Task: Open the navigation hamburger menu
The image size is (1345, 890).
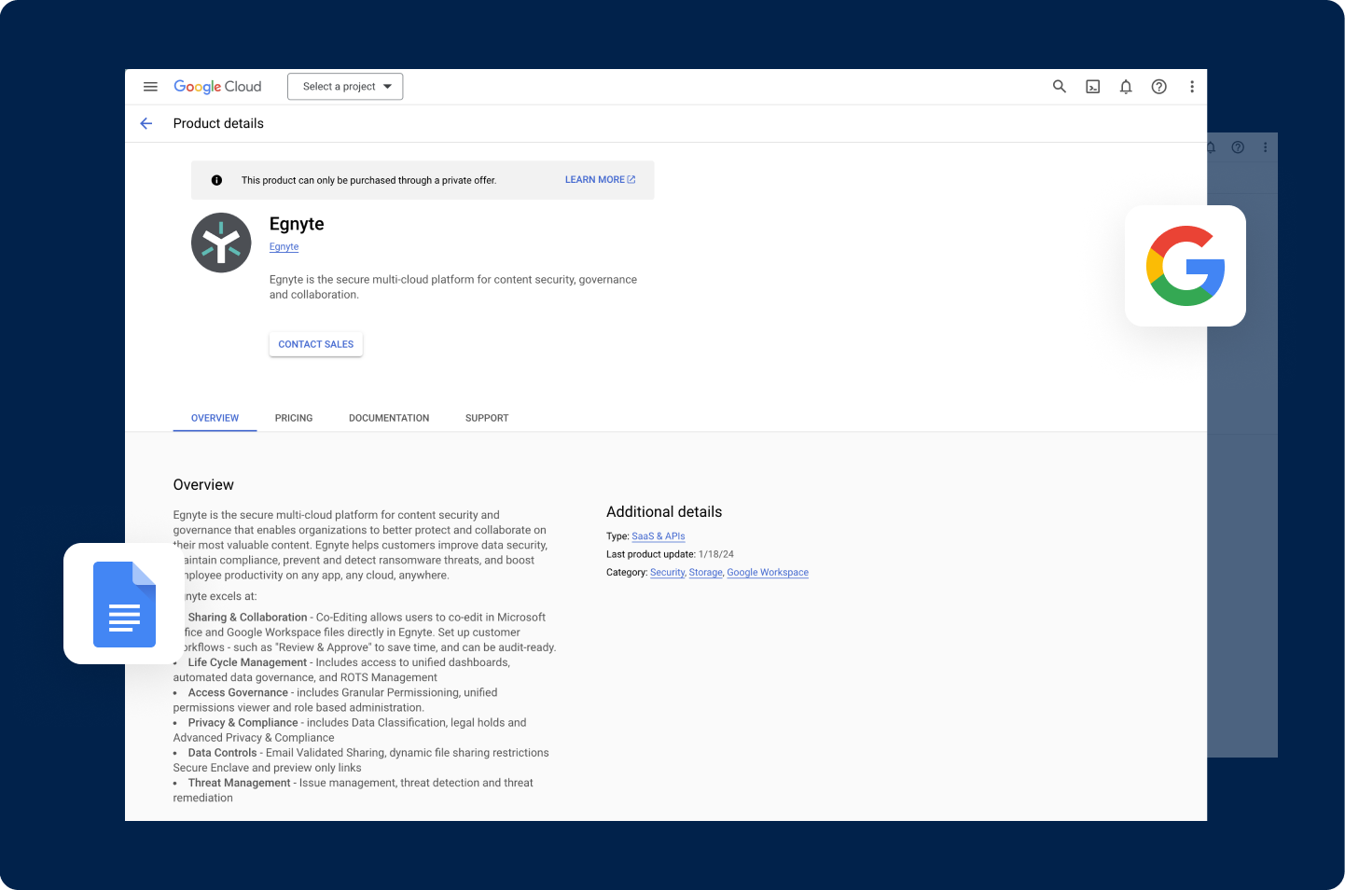Action: (150, 86)
